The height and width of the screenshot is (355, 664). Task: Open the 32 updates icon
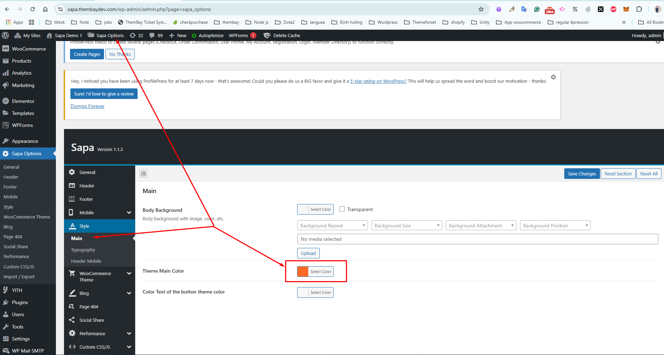coord(137,35)
